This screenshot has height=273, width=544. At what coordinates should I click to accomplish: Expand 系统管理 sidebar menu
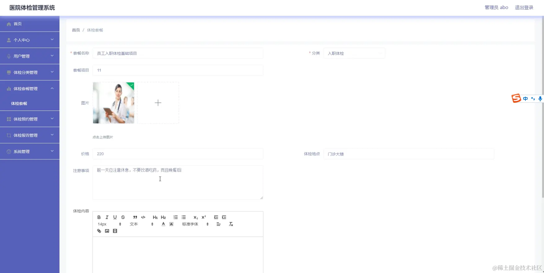[30, 151]
